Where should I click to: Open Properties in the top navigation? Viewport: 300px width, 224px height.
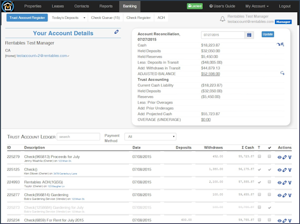click(32, 6)
